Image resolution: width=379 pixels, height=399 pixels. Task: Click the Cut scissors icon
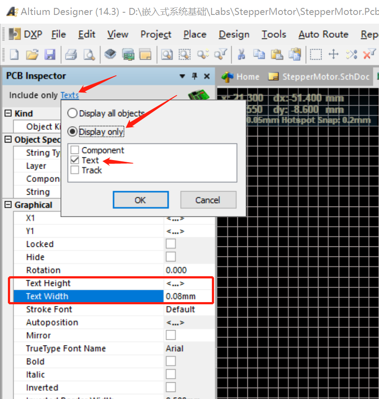(x=241, y=54)
